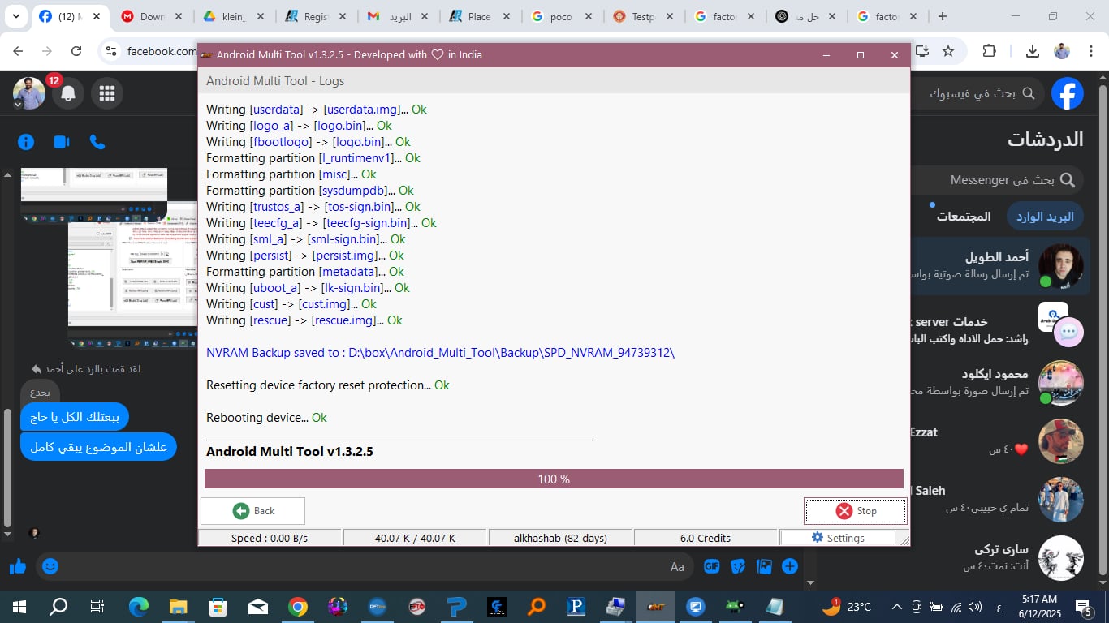The width and height of the screenshot is (1109, 623).
Task: Open the Saleh conversation
Action: (999, 500)
